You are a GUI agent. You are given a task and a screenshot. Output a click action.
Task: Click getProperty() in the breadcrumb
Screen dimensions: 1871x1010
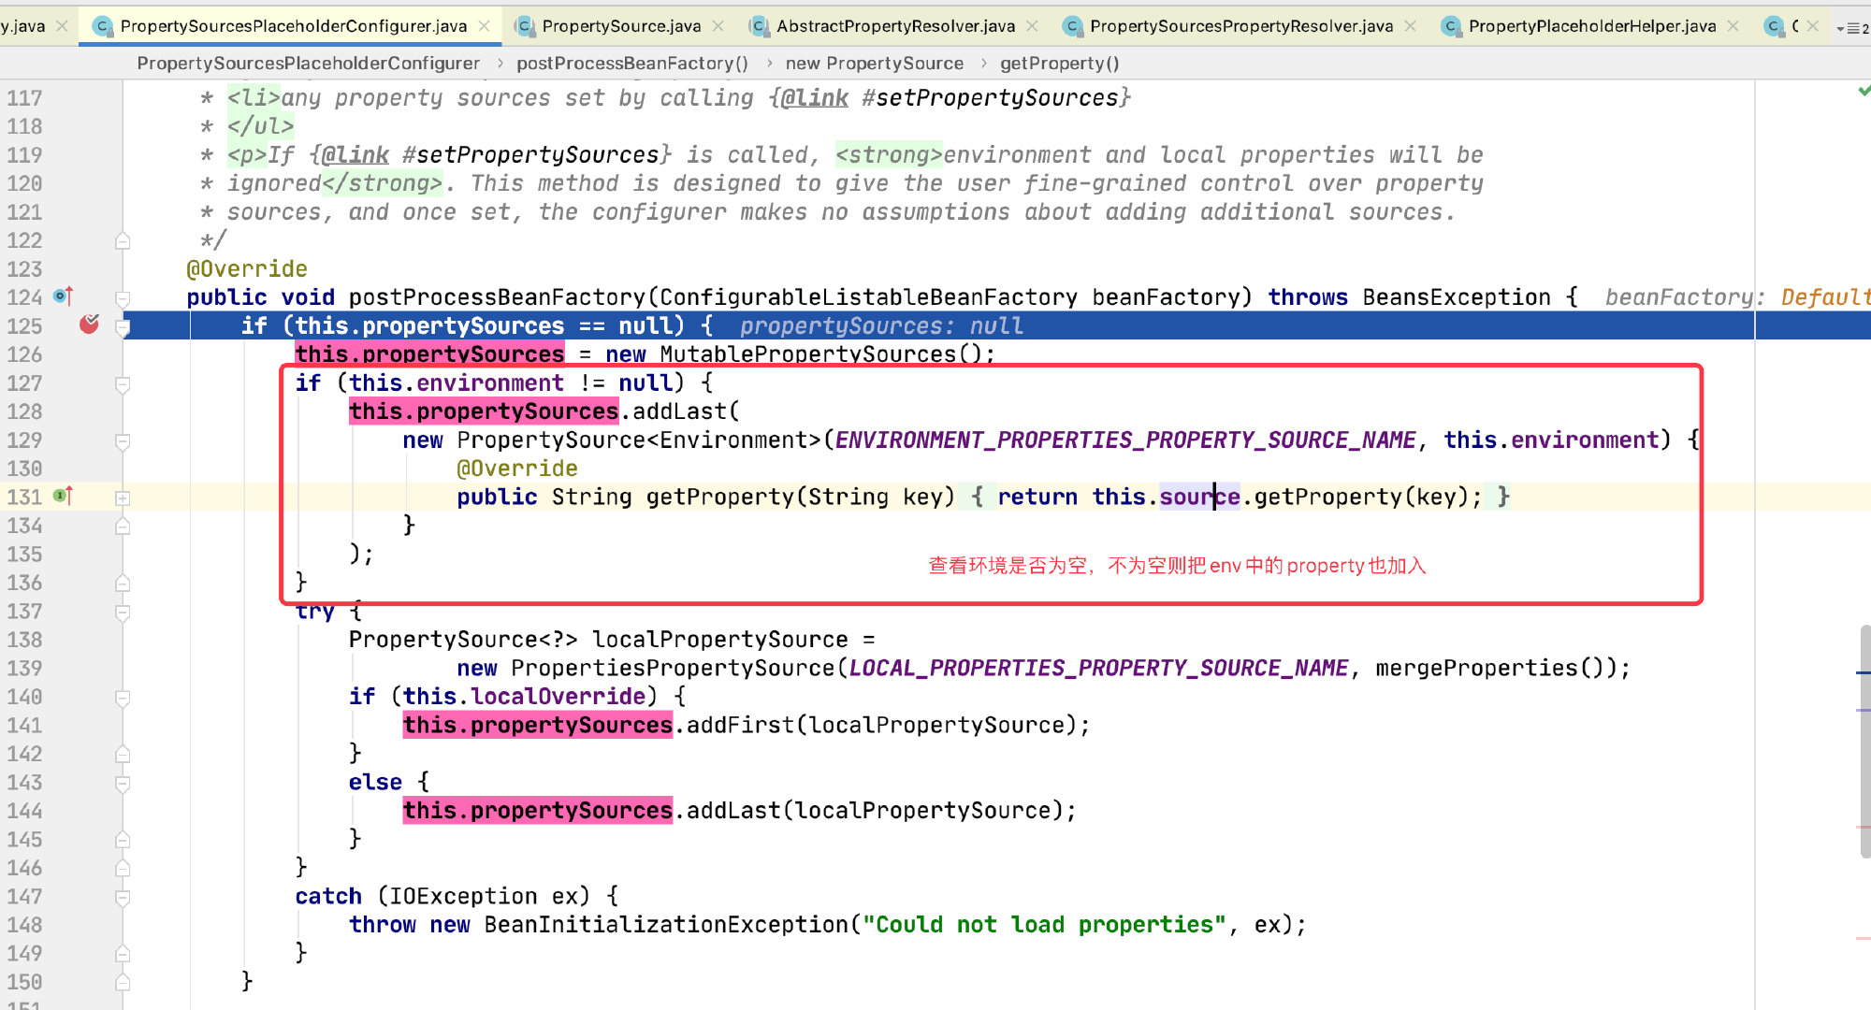[x=1060, y=63]
